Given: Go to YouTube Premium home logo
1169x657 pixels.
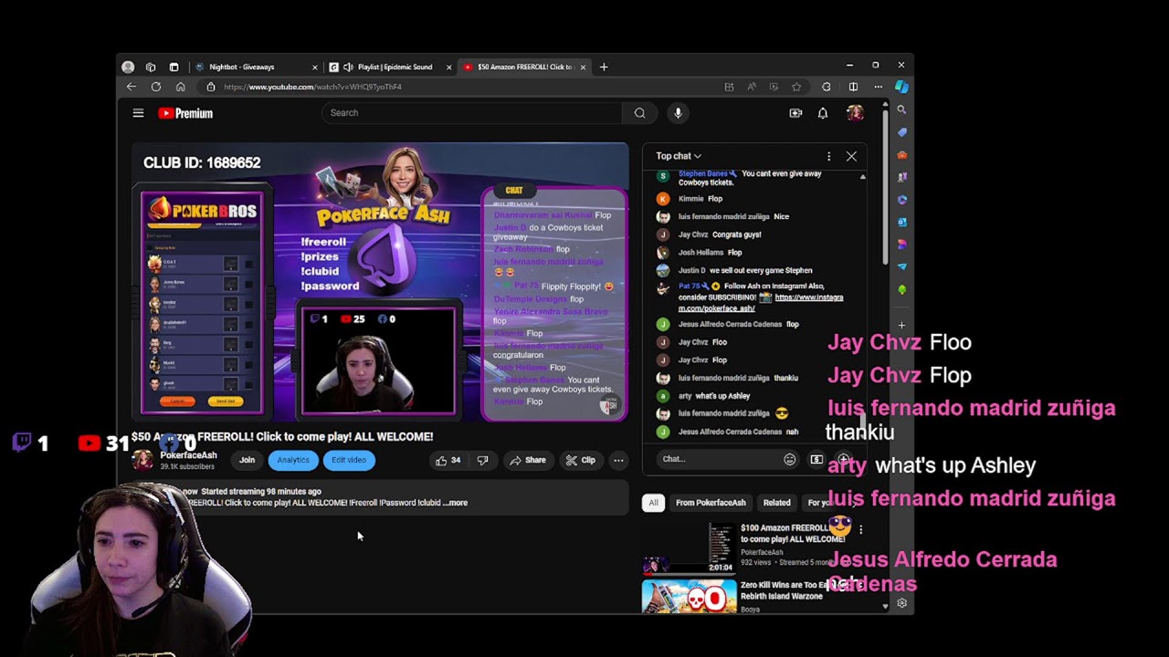Looking at the screenshot, I should click(185, 113).
